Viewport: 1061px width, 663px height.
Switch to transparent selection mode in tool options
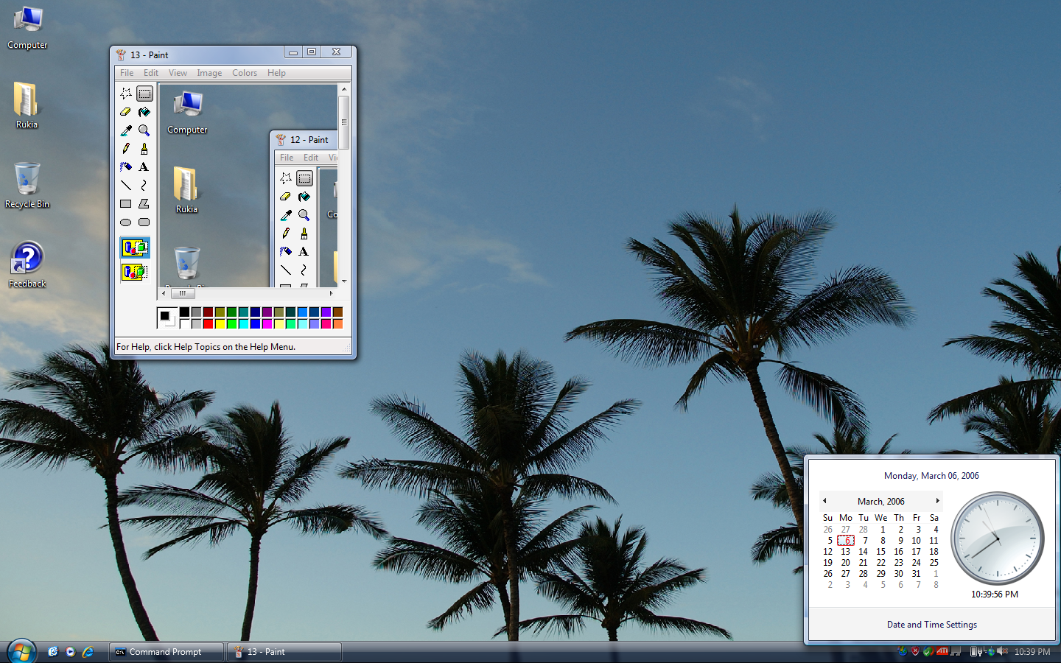click(135, 273)
